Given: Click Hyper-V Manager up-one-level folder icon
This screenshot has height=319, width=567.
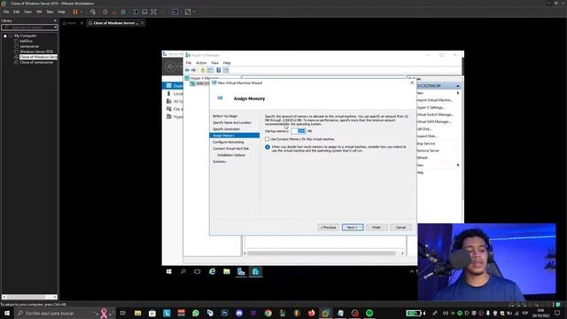Looking at the screenshot, I should [x=203, y=70].
